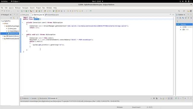Switch to the Problems tab

tap(24, 98)
